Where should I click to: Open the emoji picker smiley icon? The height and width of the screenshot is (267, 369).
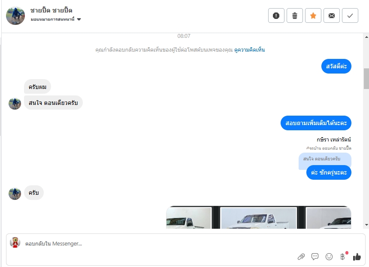[x=329, y=257]
